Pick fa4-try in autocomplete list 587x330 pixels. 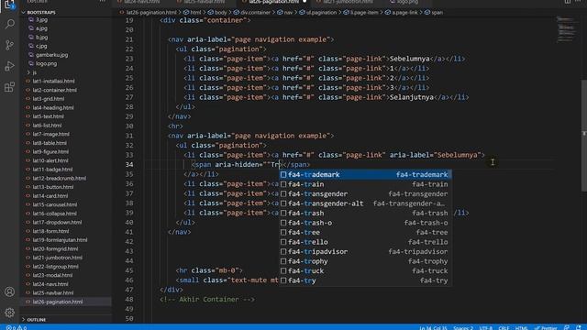[365, 280]
